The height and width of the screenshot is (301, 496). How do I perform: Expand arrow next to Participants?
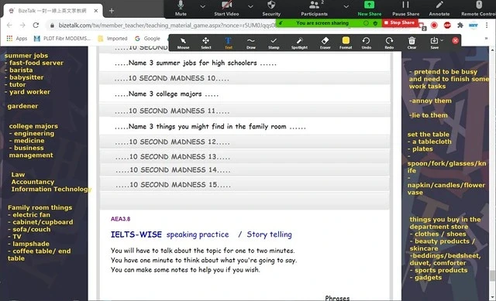pos(346,7)
